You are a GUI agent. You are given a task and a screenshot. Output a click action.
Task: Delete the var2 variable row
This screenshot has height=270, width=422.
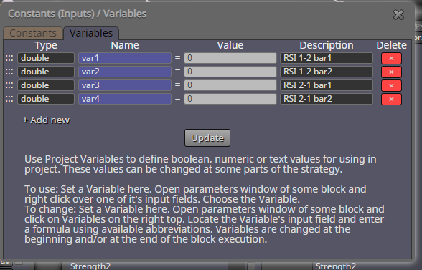tap(391, 72)
